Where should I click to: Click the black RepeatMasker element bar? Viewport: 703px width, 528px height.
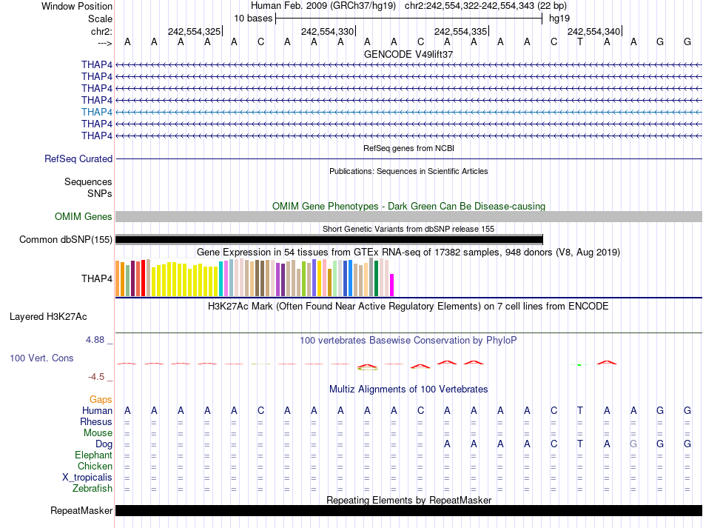point(408,511)
